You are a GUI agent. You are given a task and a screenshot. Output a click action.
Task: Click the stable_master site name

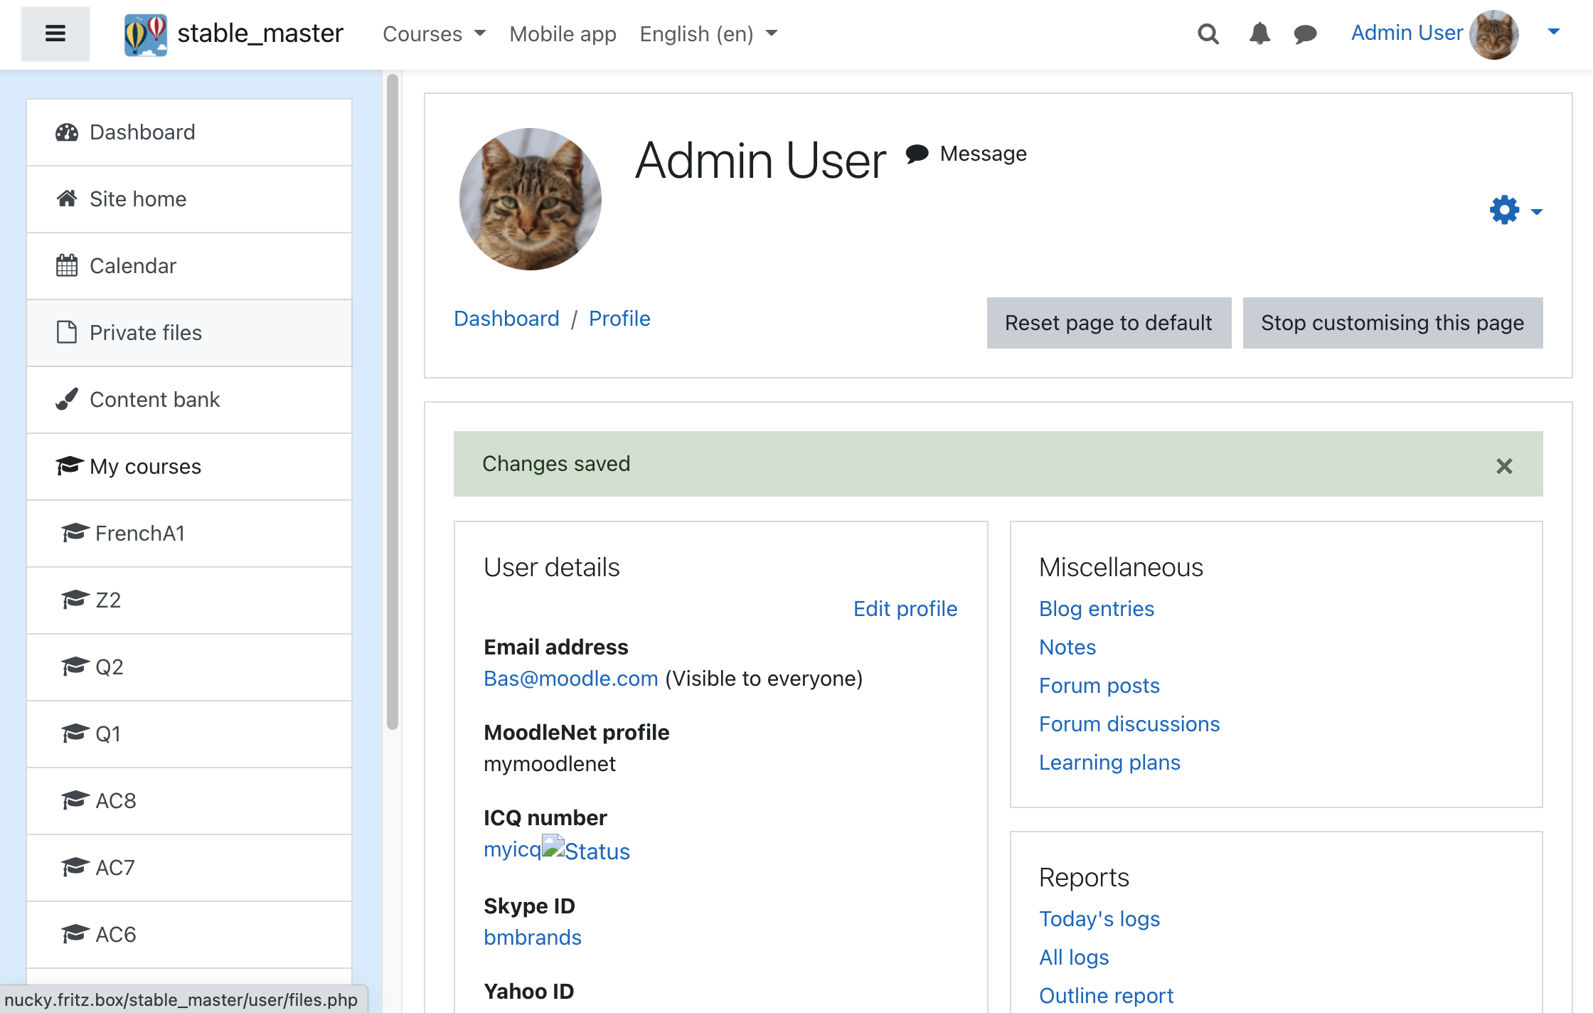click(260, 33)
